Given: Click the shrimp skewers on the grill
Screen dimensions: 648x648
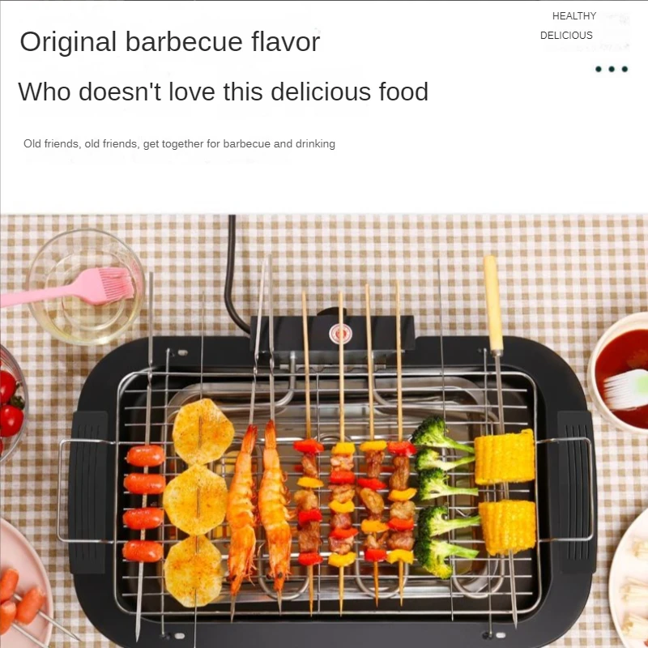Looking at the screenshot, I should pyautogui.click(x=259, y=502).
